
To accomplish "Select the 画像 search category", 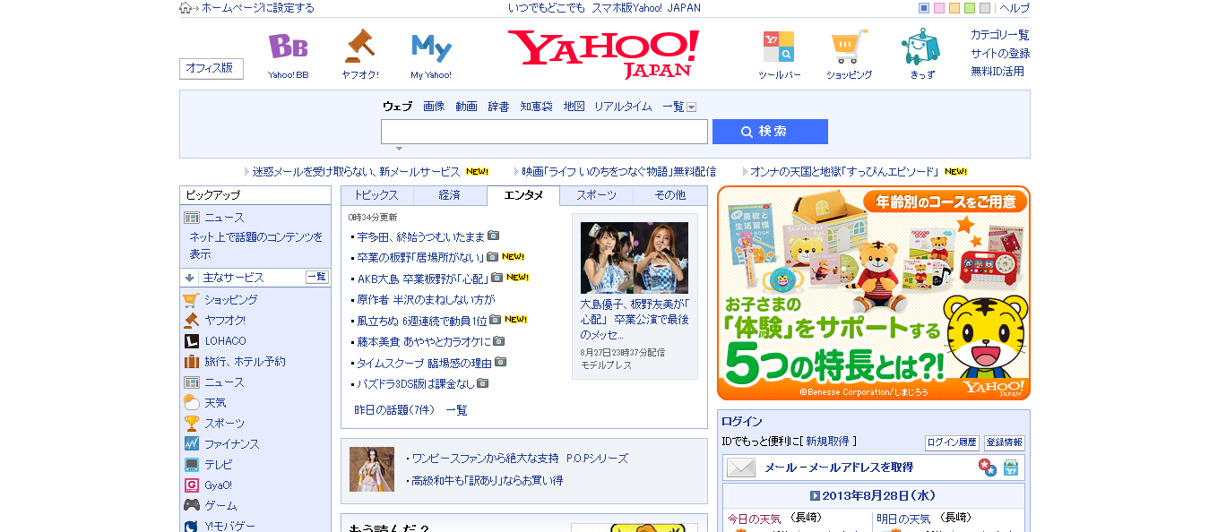I will 434,107.
